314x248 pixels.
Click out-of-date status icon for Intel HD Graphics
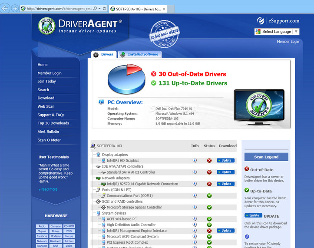pos(209,160)
